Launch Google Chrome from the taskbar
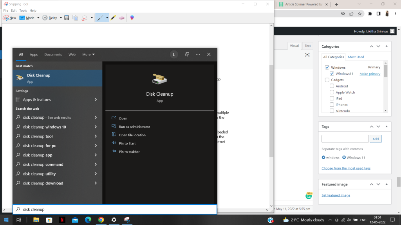 point(101,220)
